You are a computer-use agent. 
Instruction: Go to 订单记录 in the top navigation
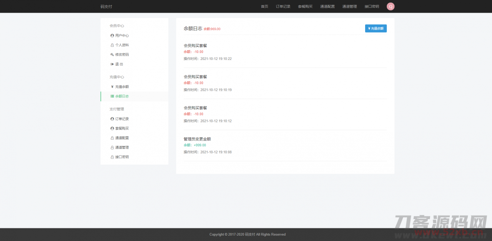point(283,7)
